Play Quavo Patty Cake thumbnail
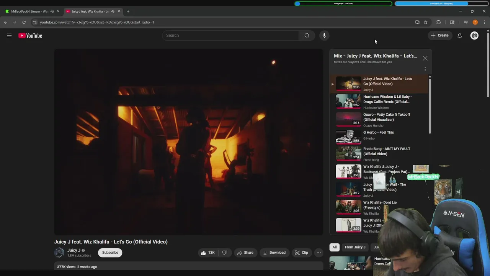 (x=348, y=119)
